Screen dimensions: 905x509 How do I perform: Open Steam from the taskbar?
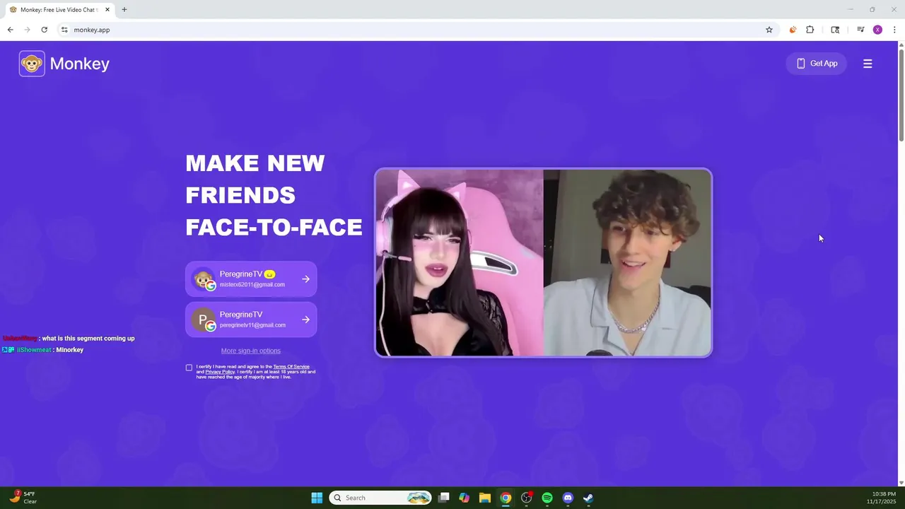(x=588, y=498)
